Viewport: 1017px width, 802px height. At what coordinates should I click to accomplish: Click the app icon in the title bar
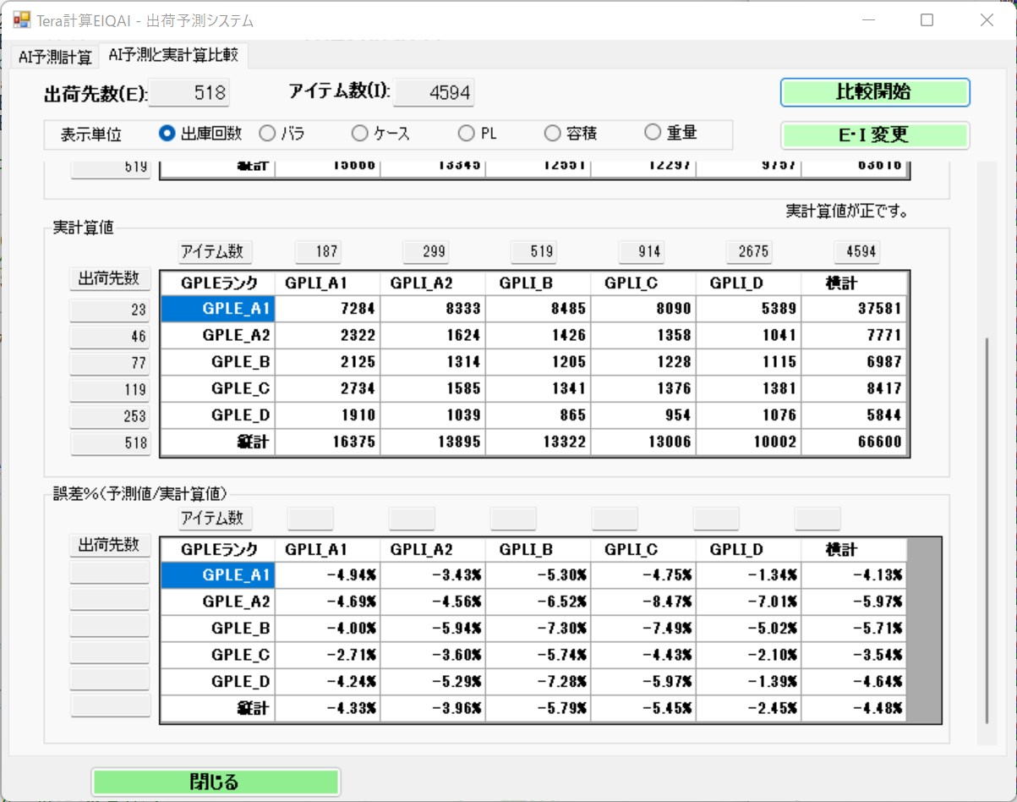pos(21,19)
